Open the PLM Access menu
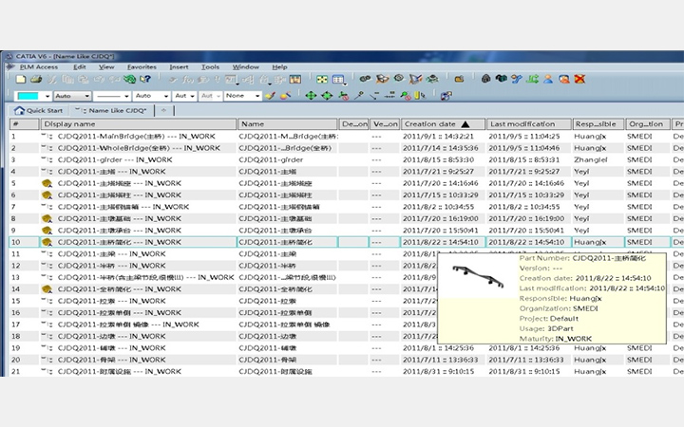Screen dimensions: 684x427 [x=37, y=67]
